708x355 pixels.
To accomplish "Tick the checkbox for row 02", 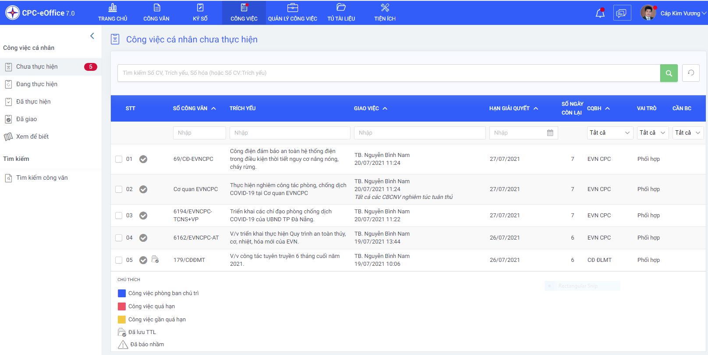I will tap(119, 189).
